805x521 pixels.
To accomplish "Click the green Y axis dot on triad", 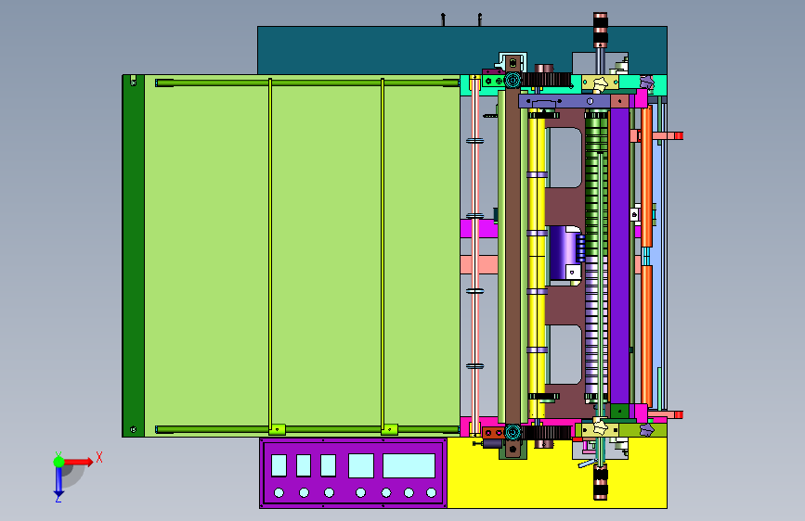I will pyautogui.click(x=58, y=462).
